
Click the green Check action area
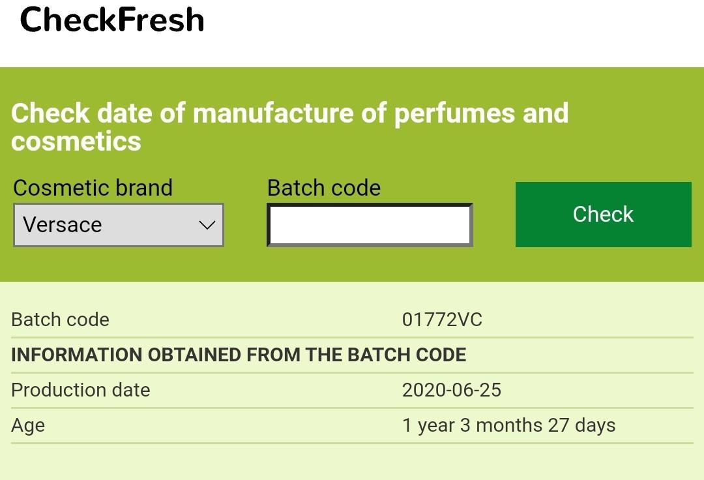[603, 215]
